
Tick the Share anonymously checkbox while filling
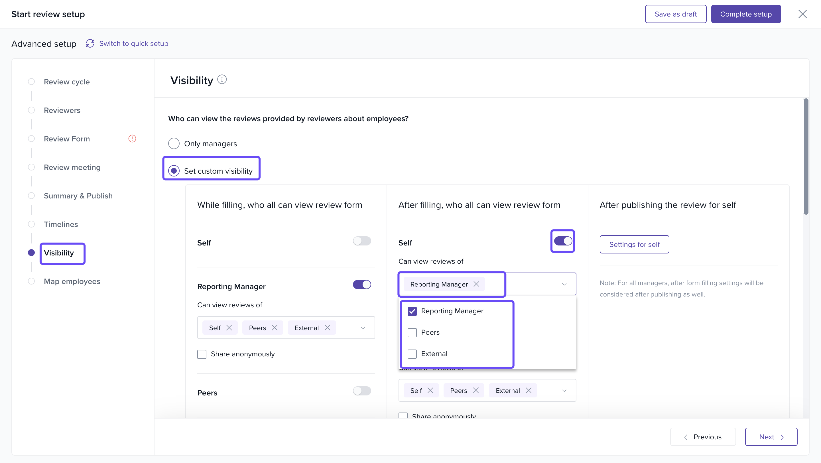tap(202, 354)
